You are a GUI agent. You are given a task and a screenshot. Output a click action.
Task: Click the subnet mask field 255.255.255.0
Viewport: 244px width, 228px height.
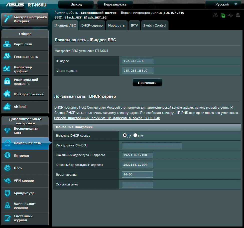(138, 71)
